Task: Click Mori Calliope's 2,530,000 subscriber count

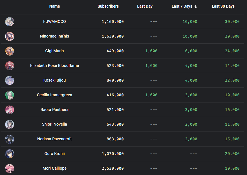Action: pyautogui.click(x=113, y=169)
